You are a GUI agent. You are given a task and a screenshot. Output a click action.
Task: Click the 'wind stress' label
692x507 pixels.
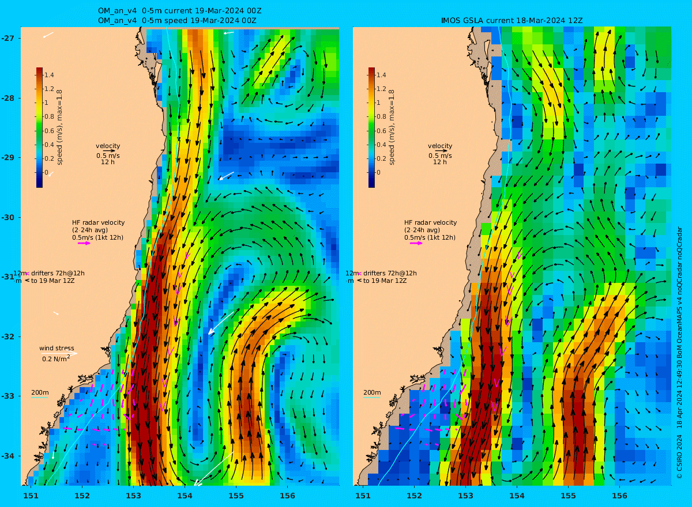click(x=57, y=348)
